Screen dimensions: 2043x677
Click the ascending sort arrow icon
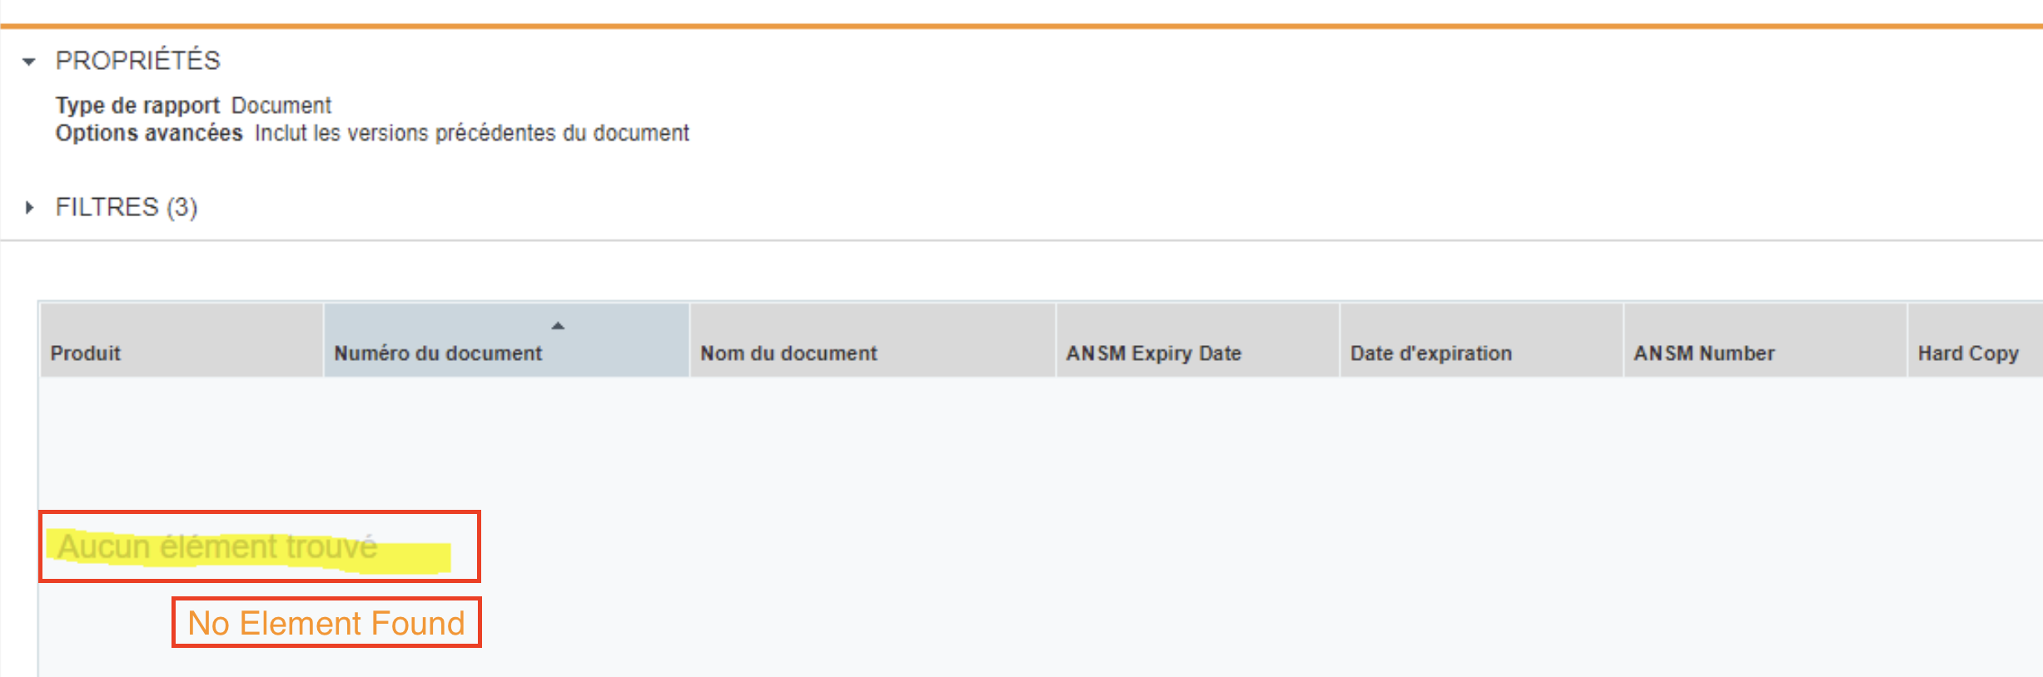tap(558, 325)
